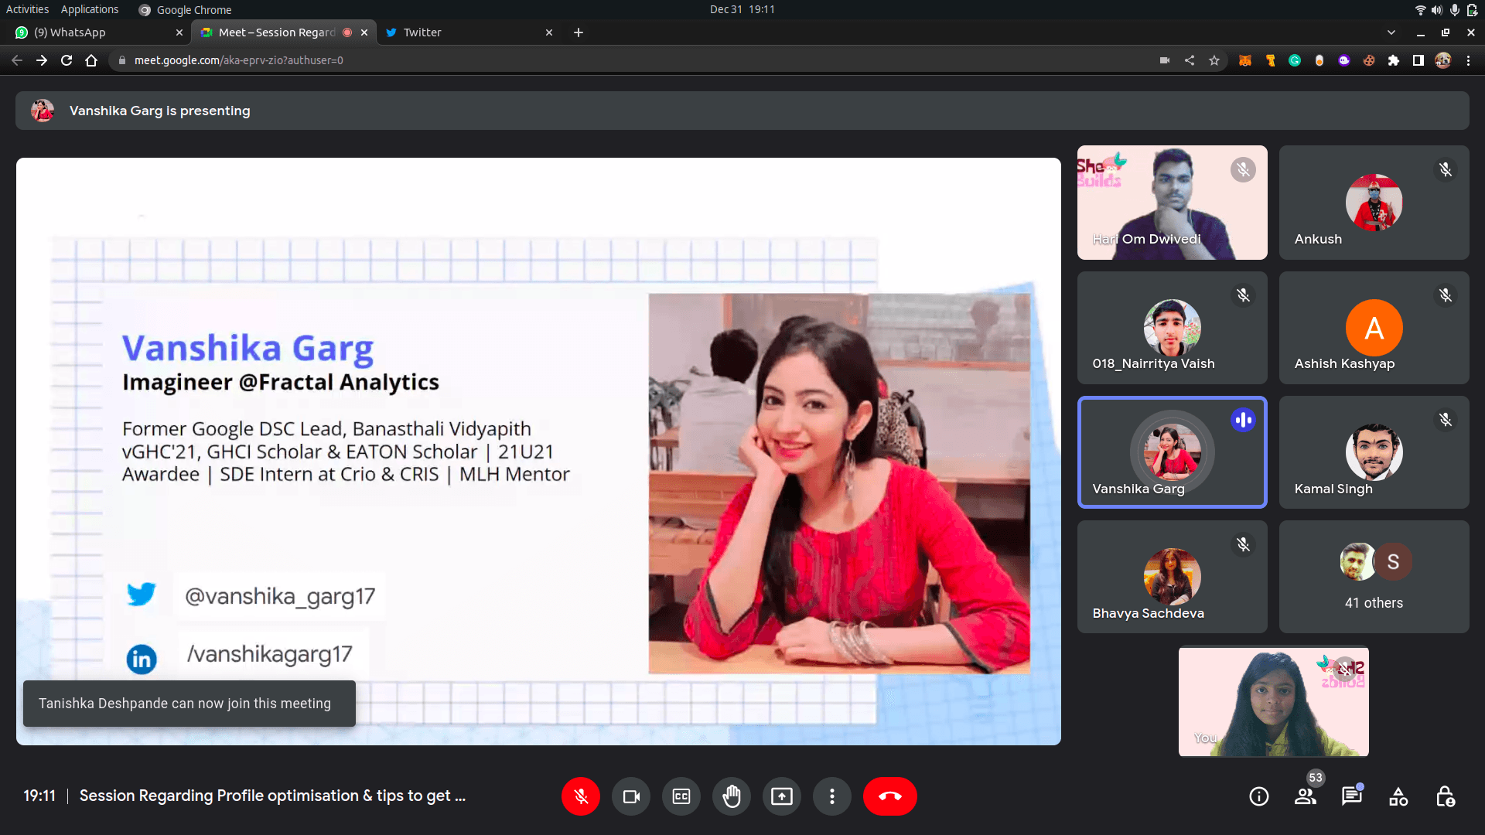Screen dimensions: 1485x835
Task: Open the yellow trophy extension icon
Action: click(1270, 60)
